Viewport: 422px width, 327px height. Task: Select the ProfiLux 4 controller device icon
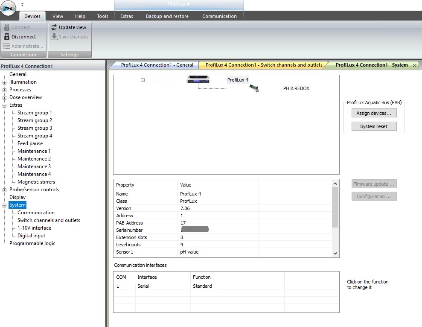198,79
